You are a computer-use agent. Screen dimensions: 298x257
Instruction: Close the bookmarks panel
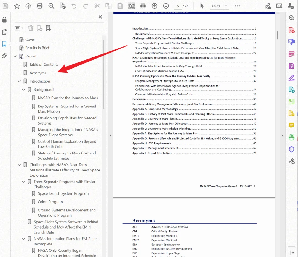point(100,17)
